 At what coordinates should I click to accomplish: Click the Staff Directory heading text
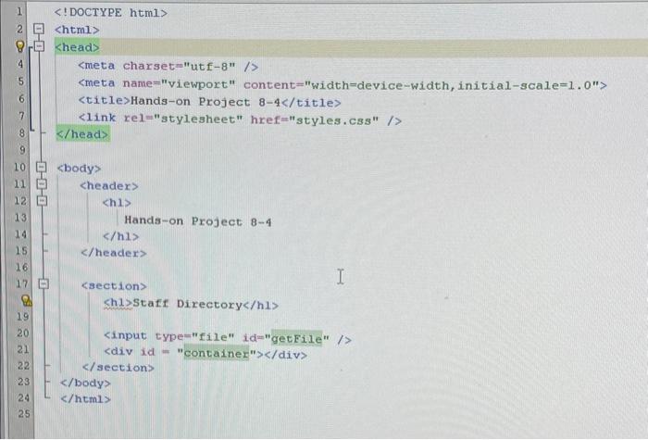pos(187,304)
